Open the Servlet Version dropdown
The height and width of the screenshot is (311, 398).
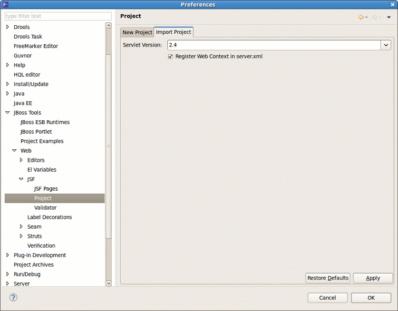coord(386,45)
